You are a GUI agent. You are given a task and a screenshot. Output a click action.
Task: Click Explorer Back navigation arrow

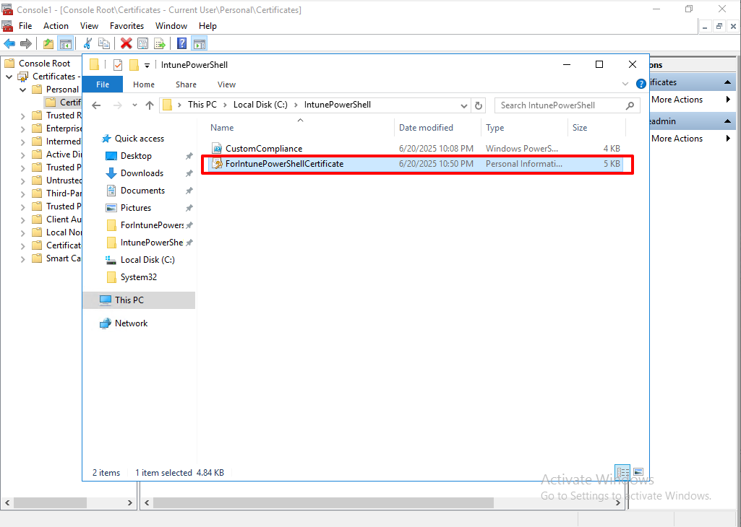pos(96,105)
